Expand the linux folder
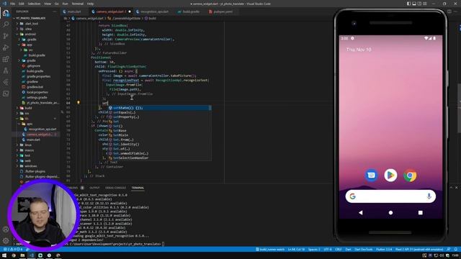 (28, 145)
